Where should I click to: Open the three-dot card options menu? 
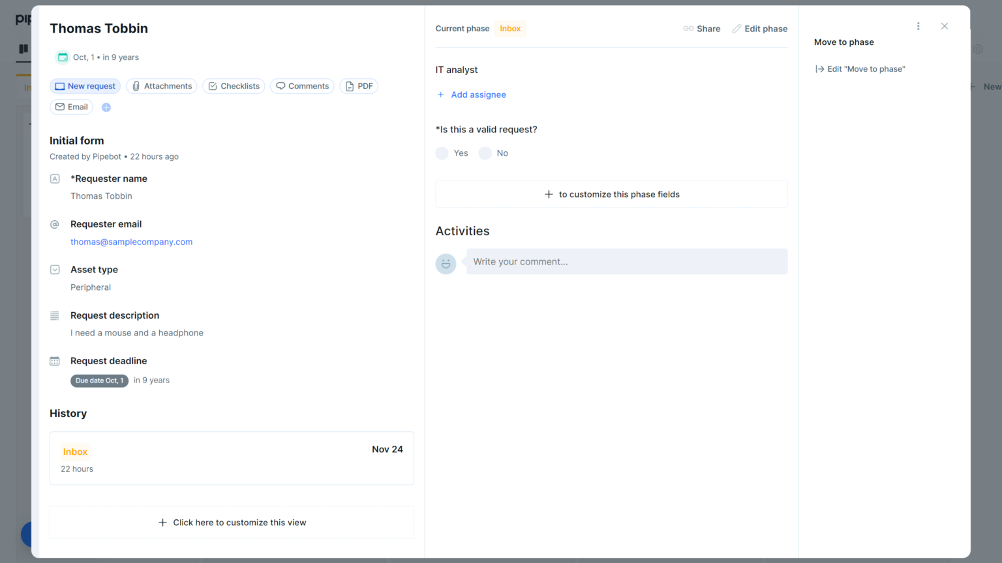coord(918,26)
